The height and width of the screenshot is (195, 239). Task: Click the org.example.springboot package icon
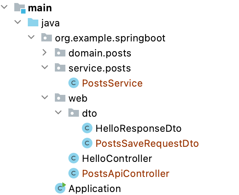tap(47, 37)
